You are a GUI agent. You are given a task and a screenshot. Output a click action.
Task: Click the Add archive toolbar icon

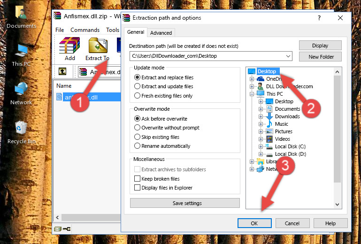pyautogui.click(x=69, y=46)
